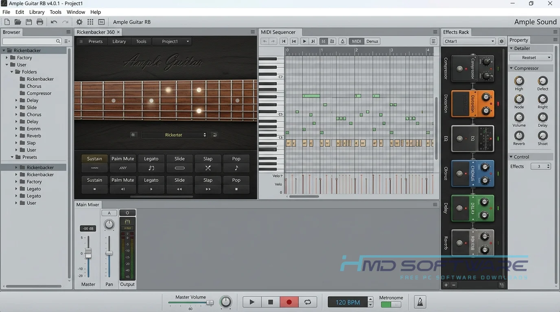Viewport: 560px width, 312px height.
Task: Open the Library menu in menu bar
Action: pos(37,12)
